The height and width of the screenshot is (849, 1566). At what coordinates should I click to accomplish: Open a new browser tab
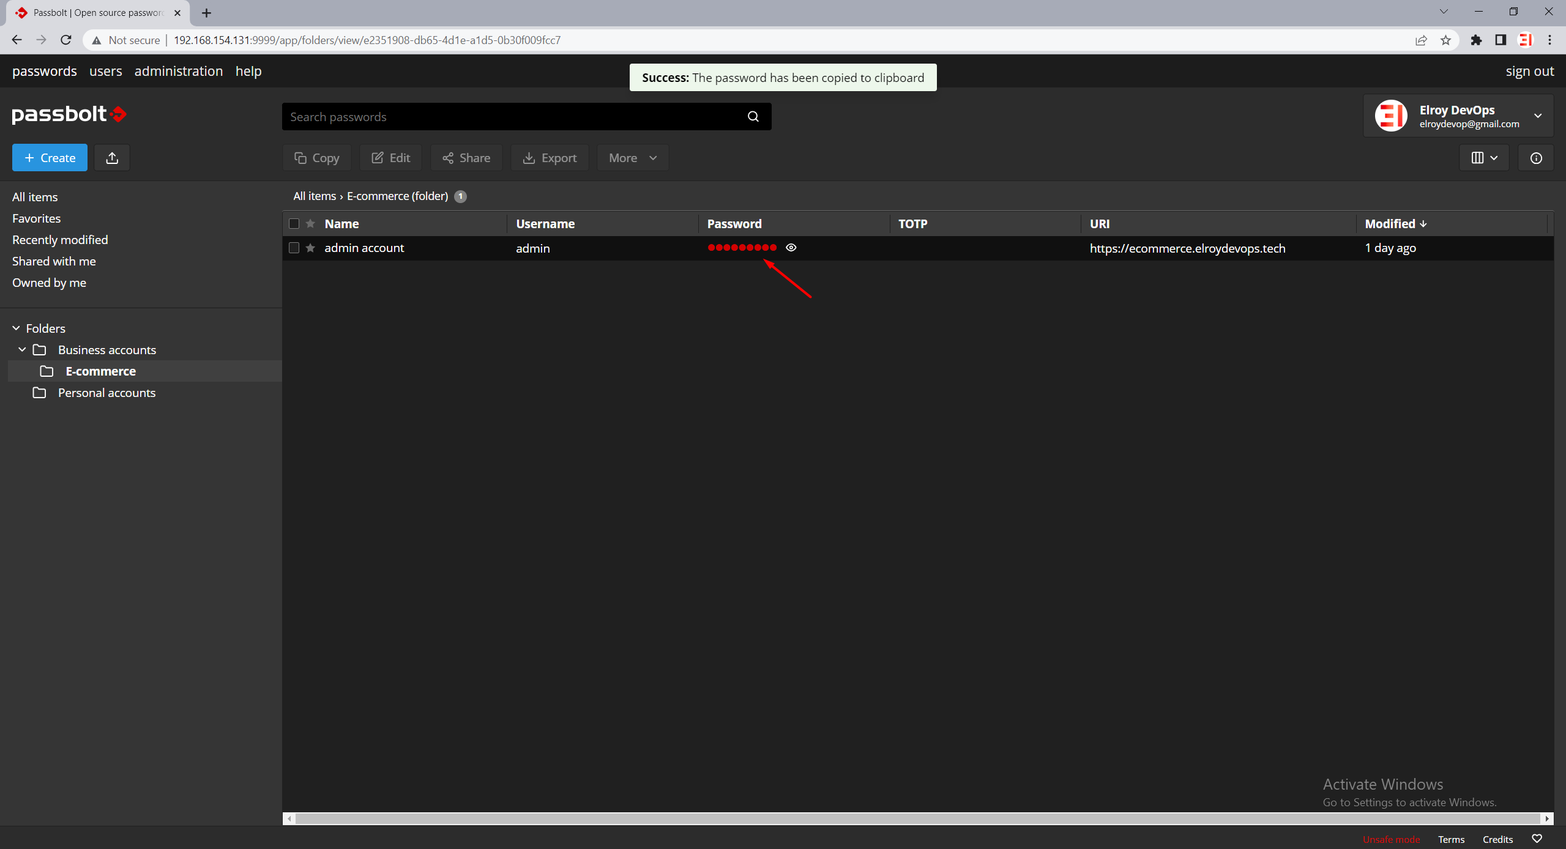click(x=206, y=13)
